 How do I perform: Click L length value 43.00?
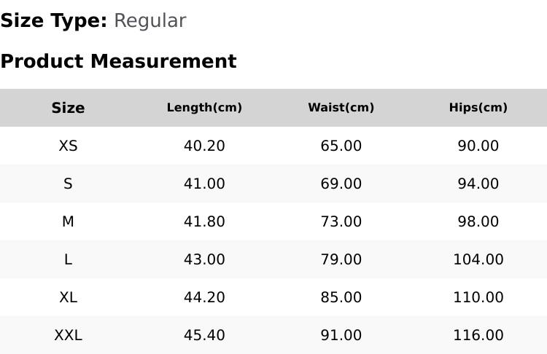(x=204, y=259)
